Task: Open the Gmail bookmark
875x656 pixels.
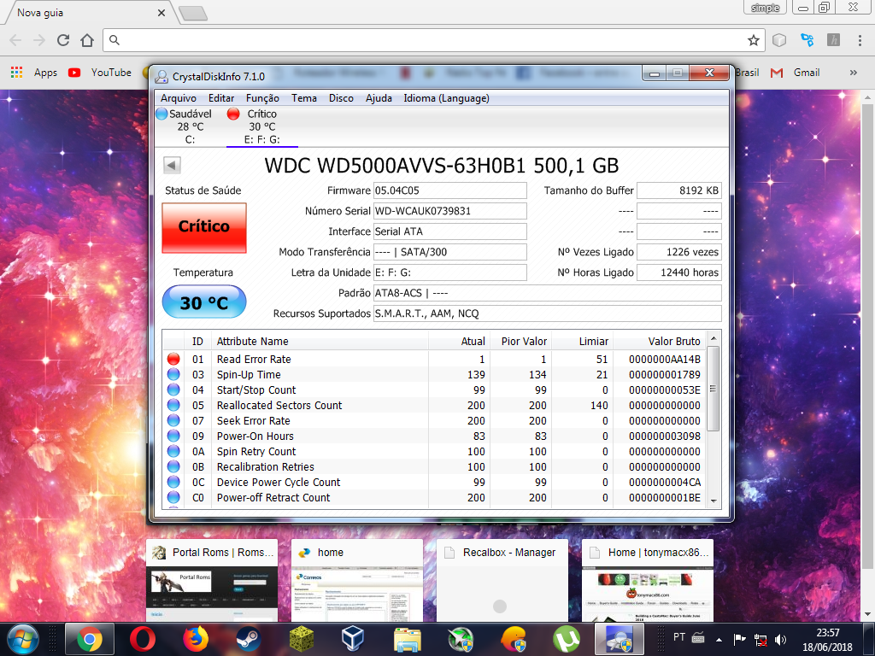Action: (x=796, y=73)
